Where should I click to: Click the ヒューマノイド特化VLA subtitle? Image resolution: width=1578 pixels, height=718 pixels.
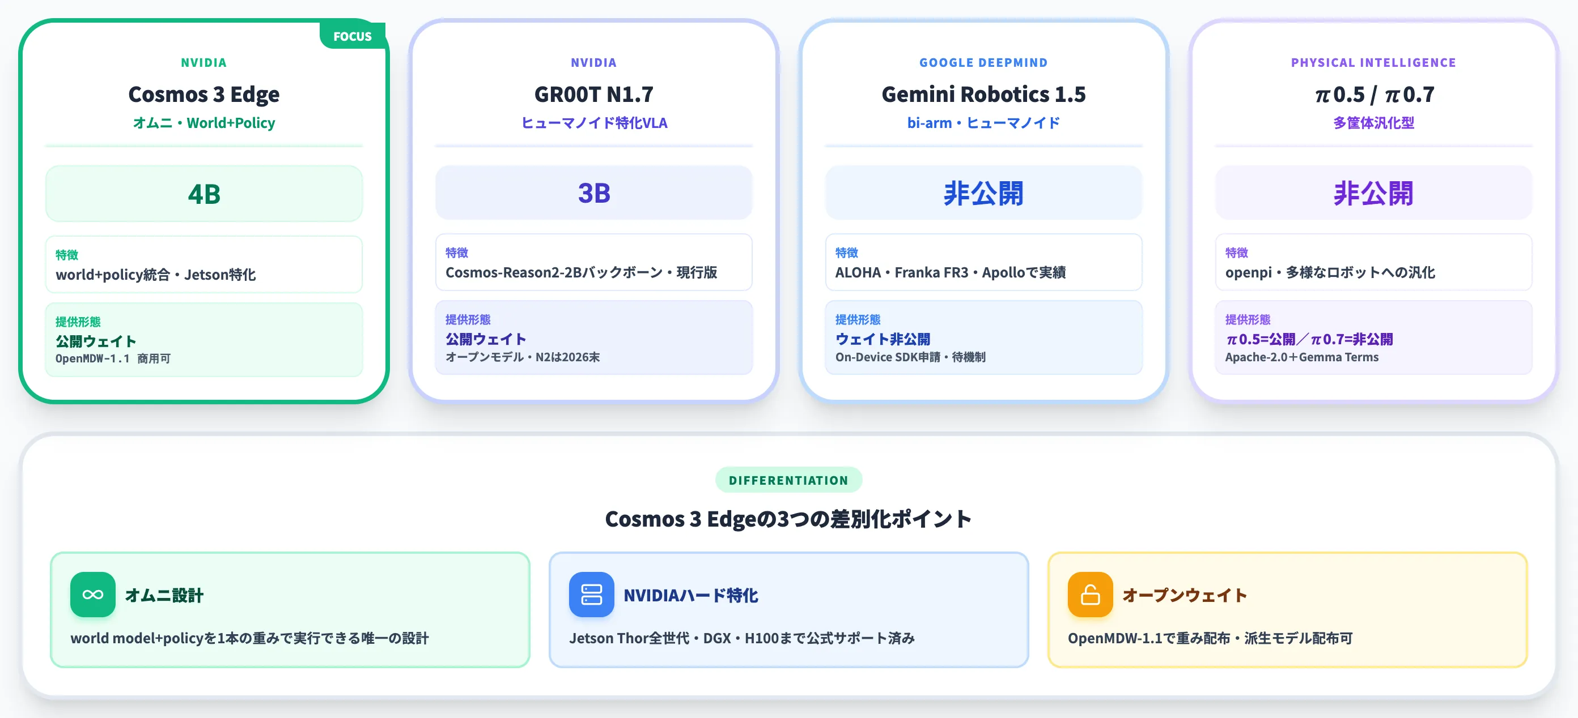click(593, 122)
